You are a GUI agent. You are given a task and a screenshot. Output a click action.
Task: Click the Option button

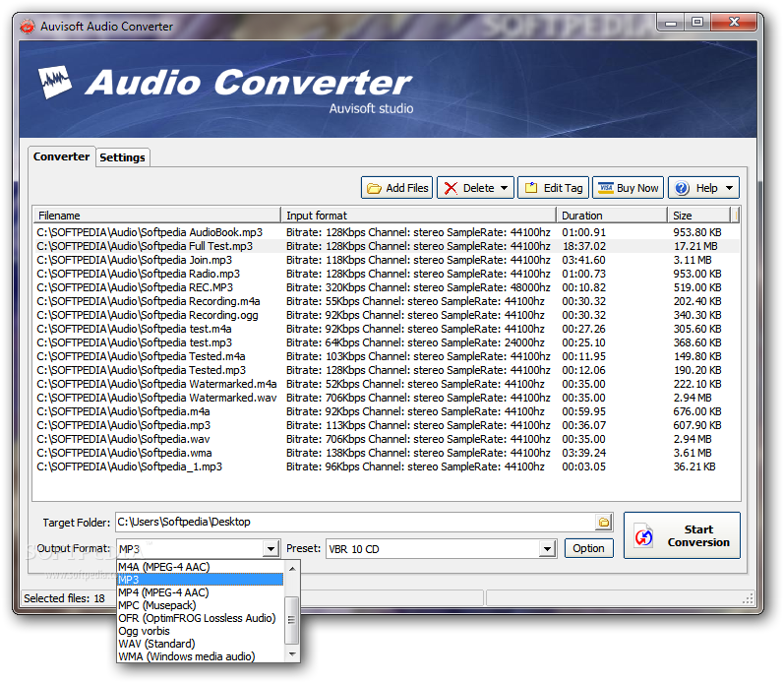pos(588,548)
